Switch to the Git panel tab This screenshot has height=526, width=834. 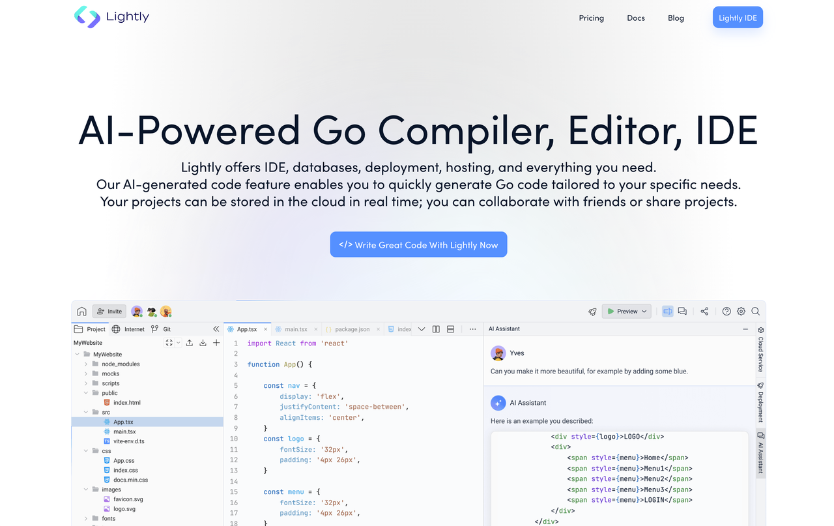click(x=161, y=329)
